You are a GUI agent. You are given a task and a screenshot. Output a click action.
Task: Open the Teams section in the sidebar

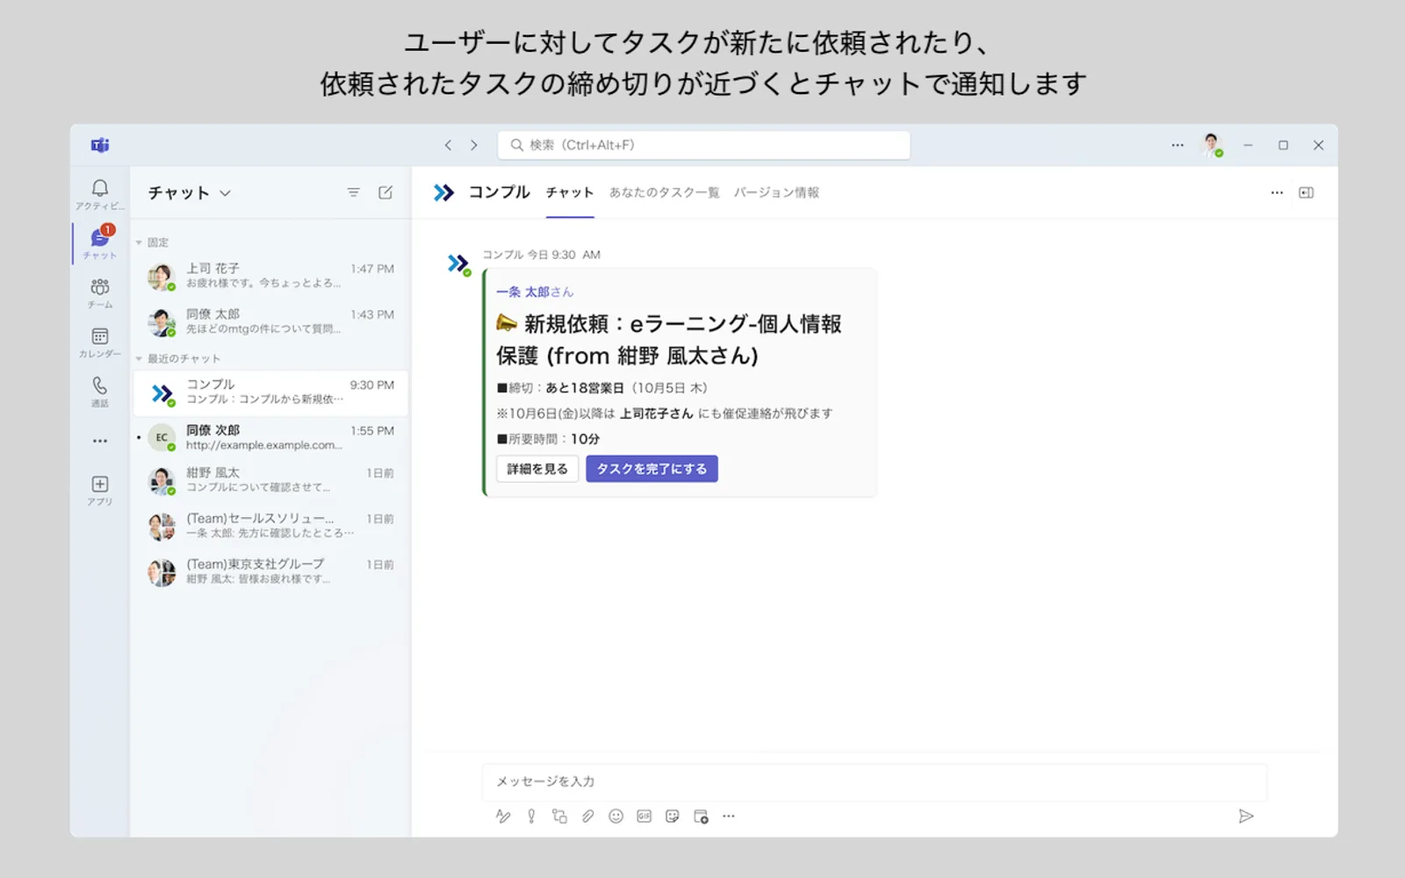click(x=100, y=292)
